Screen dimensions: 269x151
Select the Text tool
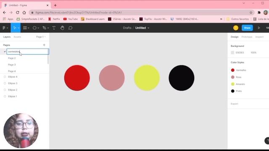[54, 28]
